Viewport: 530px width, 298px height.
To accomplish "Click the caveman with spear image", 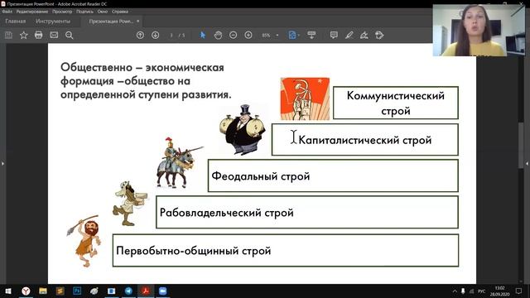I will [84, 242].
